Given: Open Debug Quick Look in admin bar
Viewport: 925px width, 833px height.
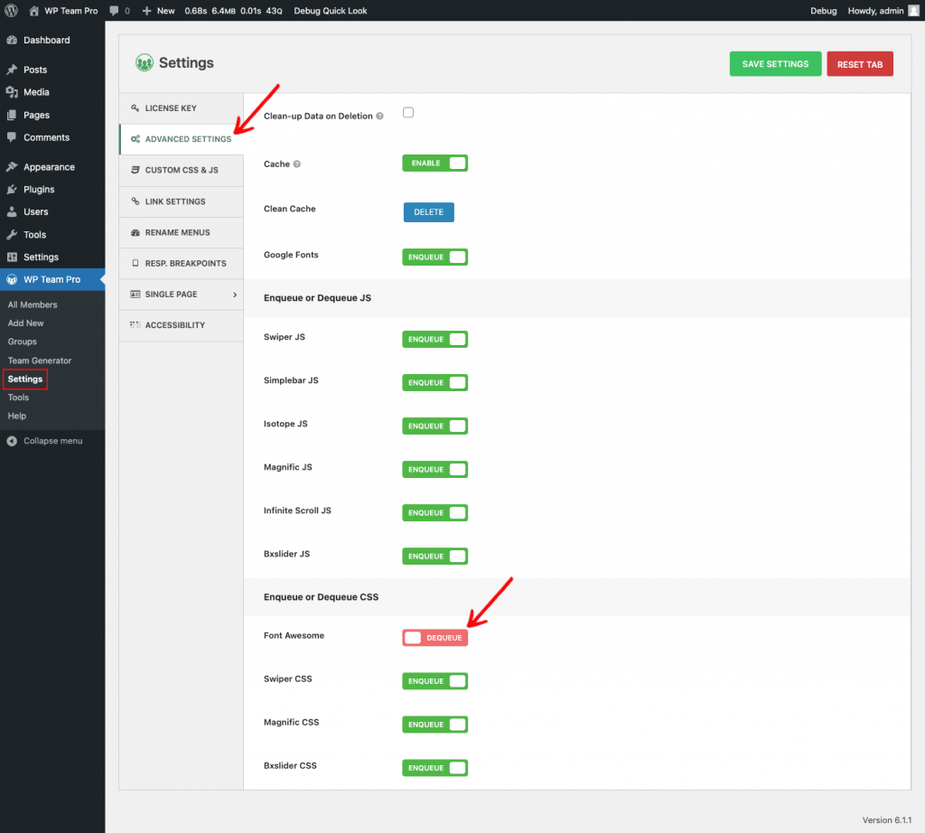Looking at the screenshot, I should click(x=331, y=11).
